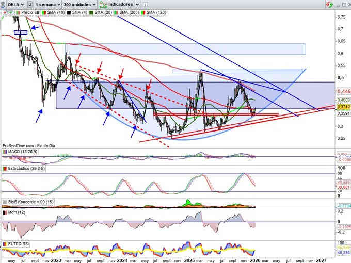Viewport: 351px width, 263px height.
Task: Click the D button next to OHLA dropdown
Action: 31,4
